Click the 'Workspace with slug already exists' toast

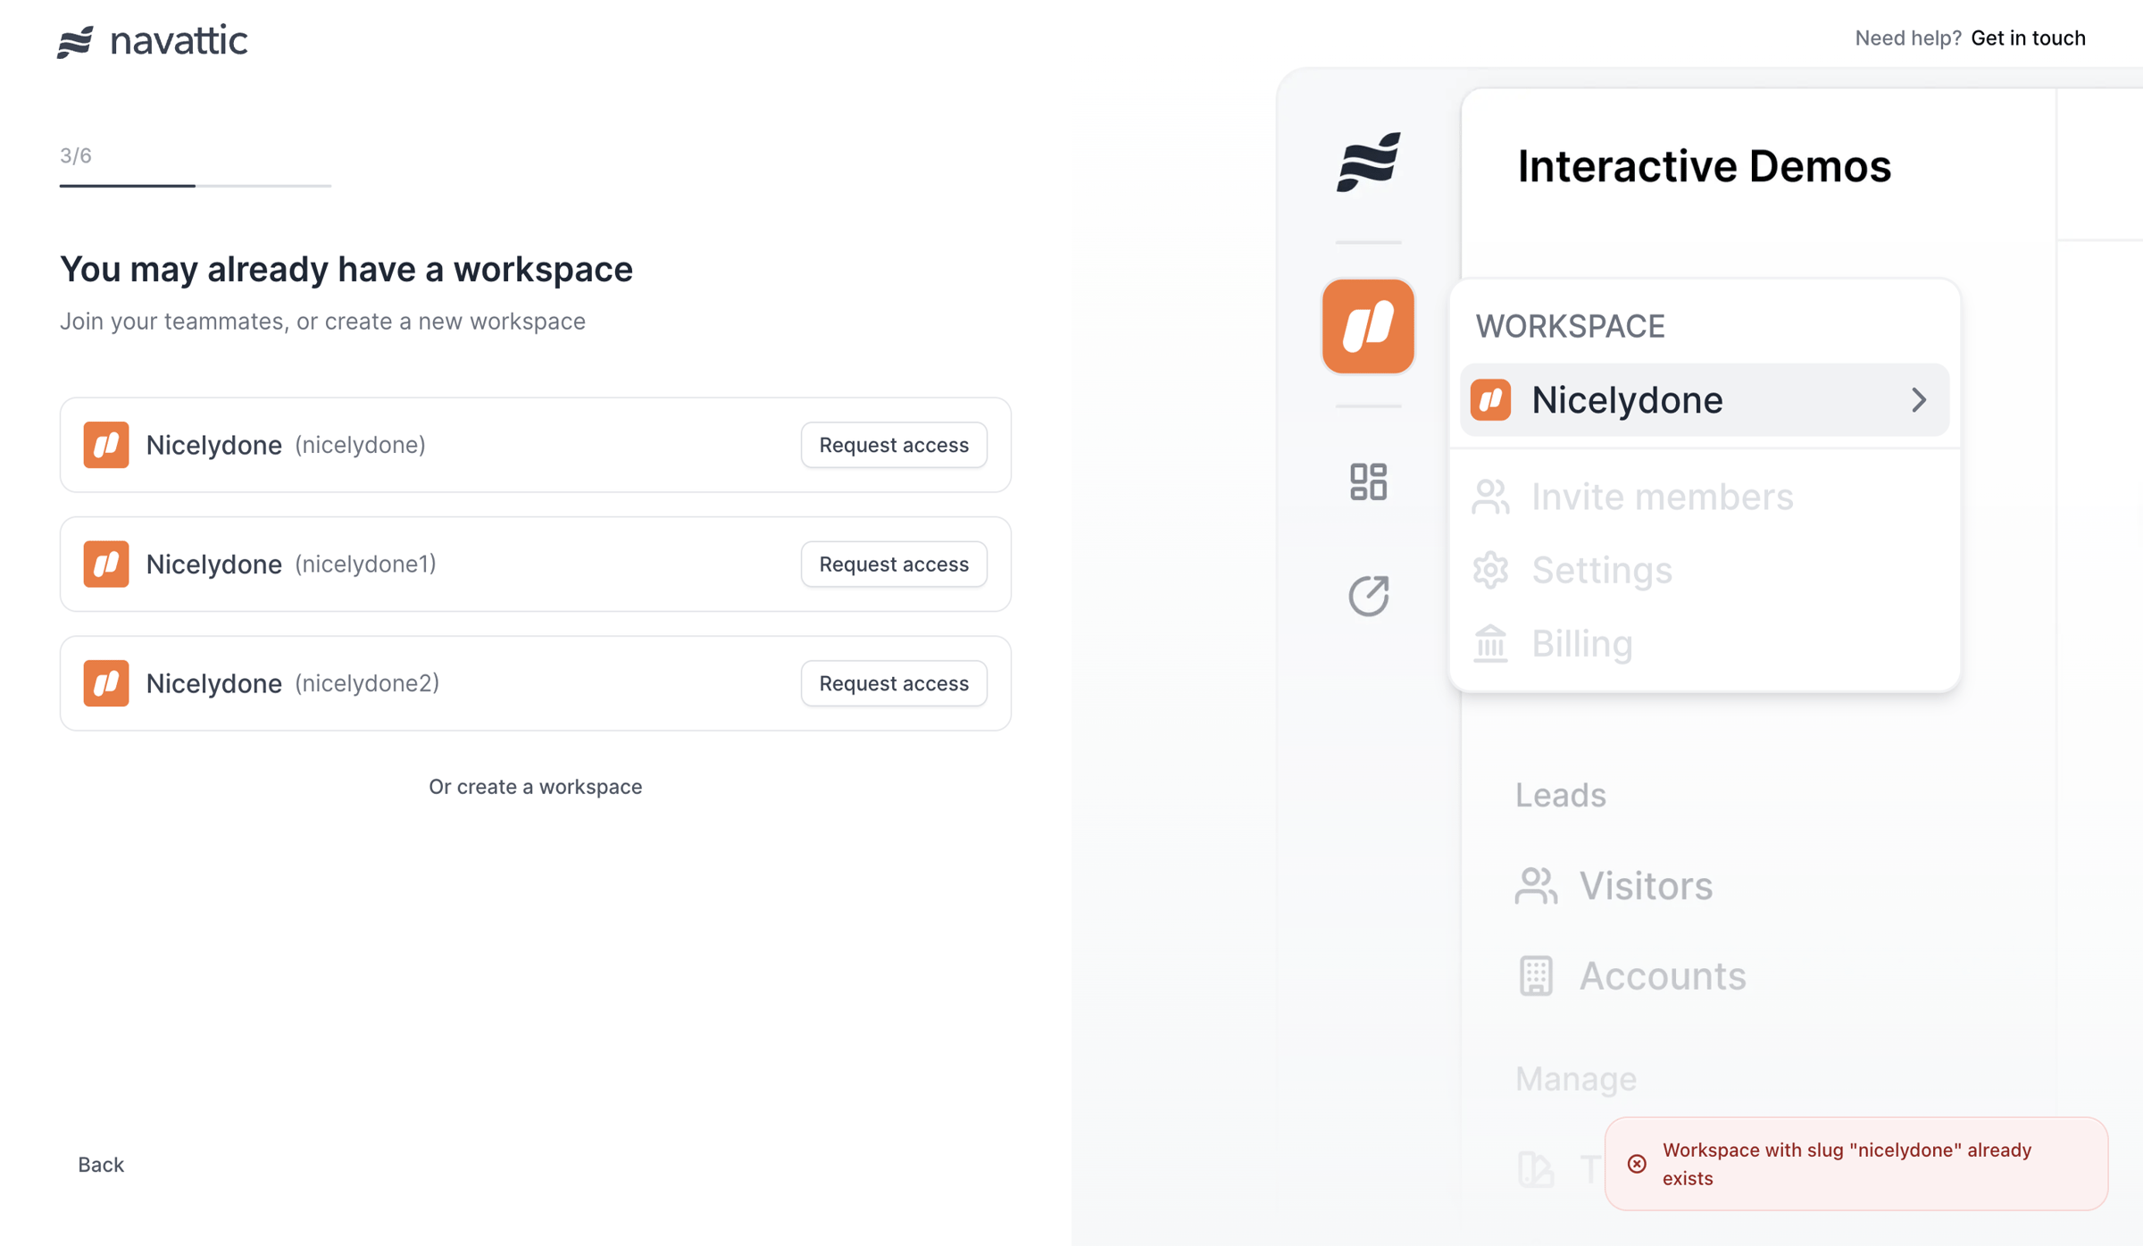pyautogui.click(x=1856, y=1164)
